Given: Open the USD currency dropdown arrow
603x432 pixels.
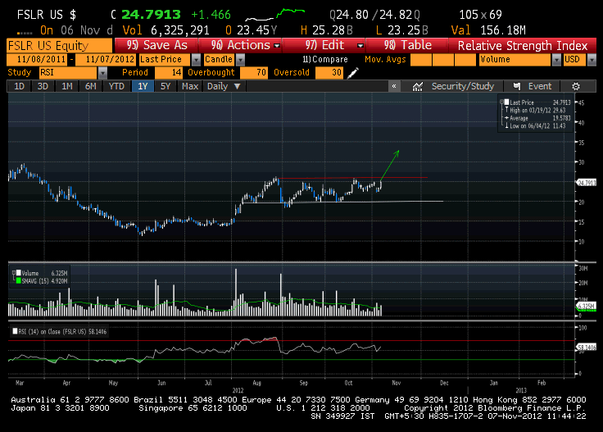Looking at the screenshot, I should point(592,60).
